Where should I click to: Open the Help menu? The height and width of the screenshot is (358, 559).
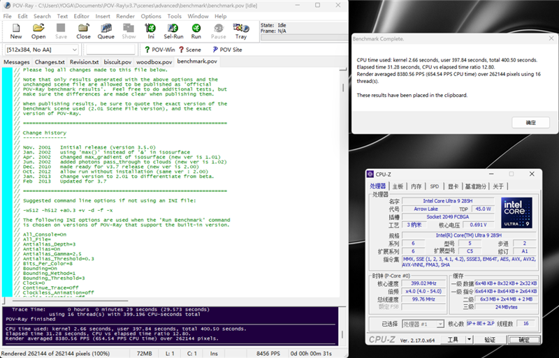pyautogui.click(x=220, y=16)
